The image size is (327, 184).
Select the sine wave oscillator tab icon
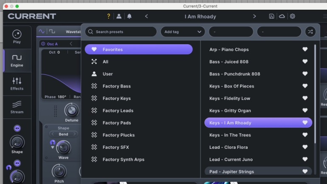(x=42, y=31)
